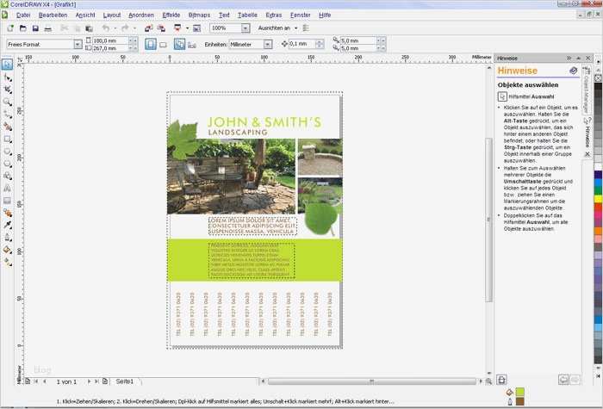Select the Pick (Auswahl) tool in toolbox

[x=8, y=64]
